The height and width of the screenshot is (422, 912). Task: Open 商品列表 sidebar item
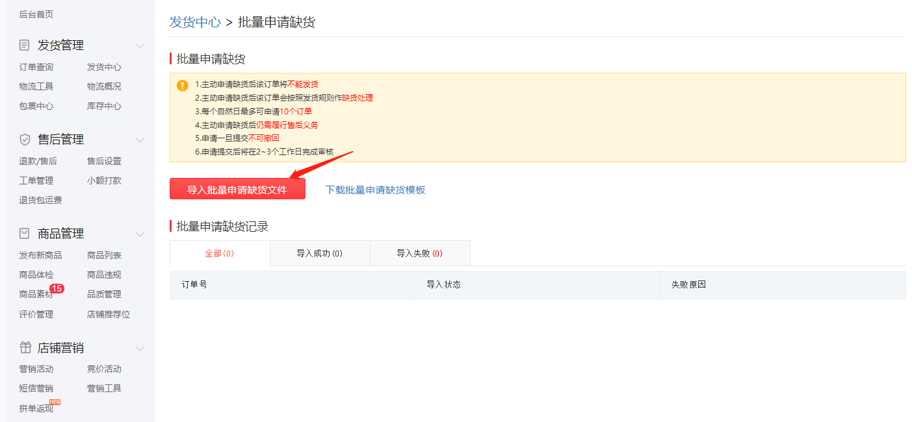click(104, 255)
